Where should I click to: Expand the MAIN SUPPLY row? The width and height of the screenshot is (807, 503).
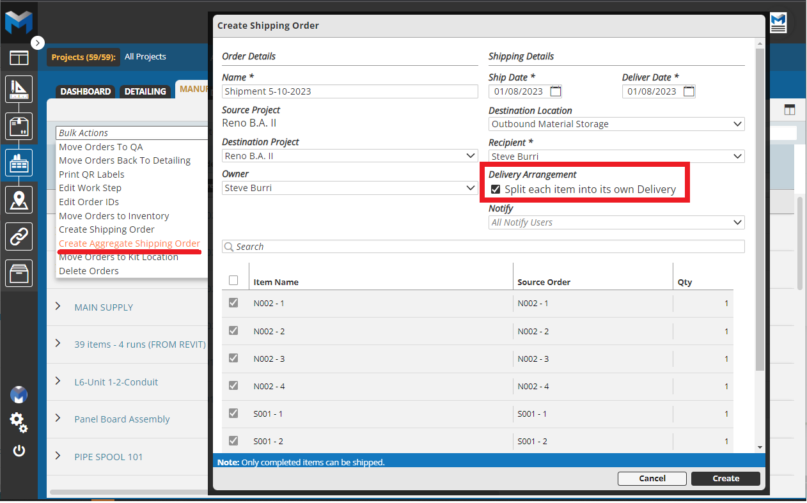58,307
